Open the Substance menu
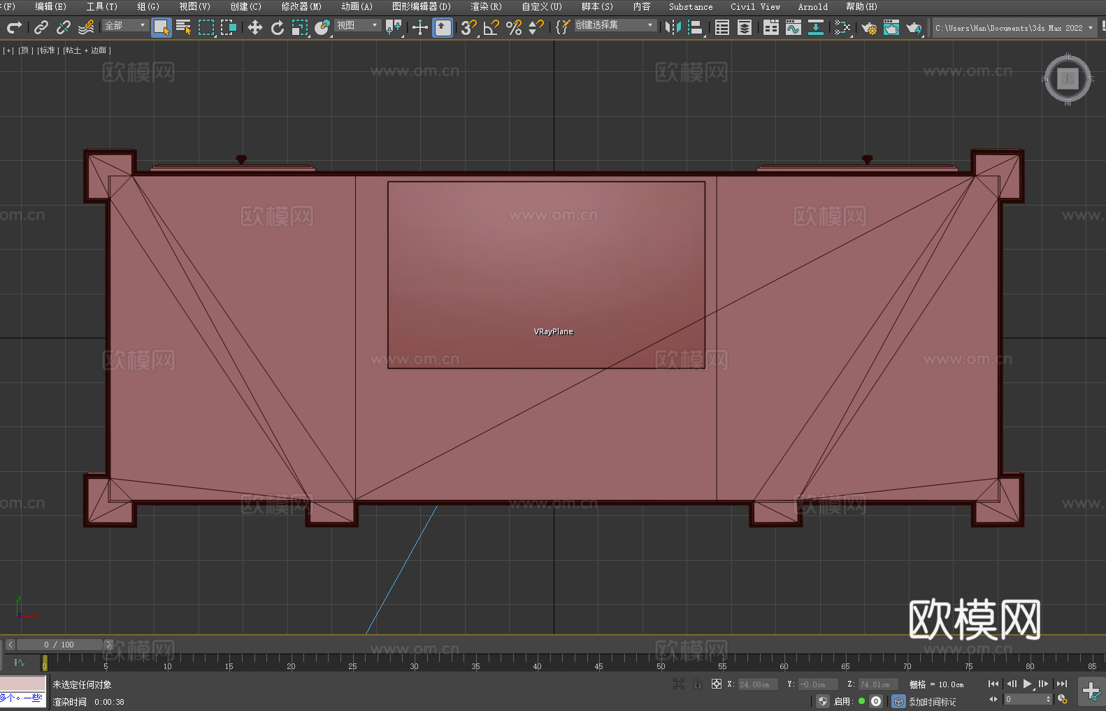The image size is (1106, 711). pos(691,6)
